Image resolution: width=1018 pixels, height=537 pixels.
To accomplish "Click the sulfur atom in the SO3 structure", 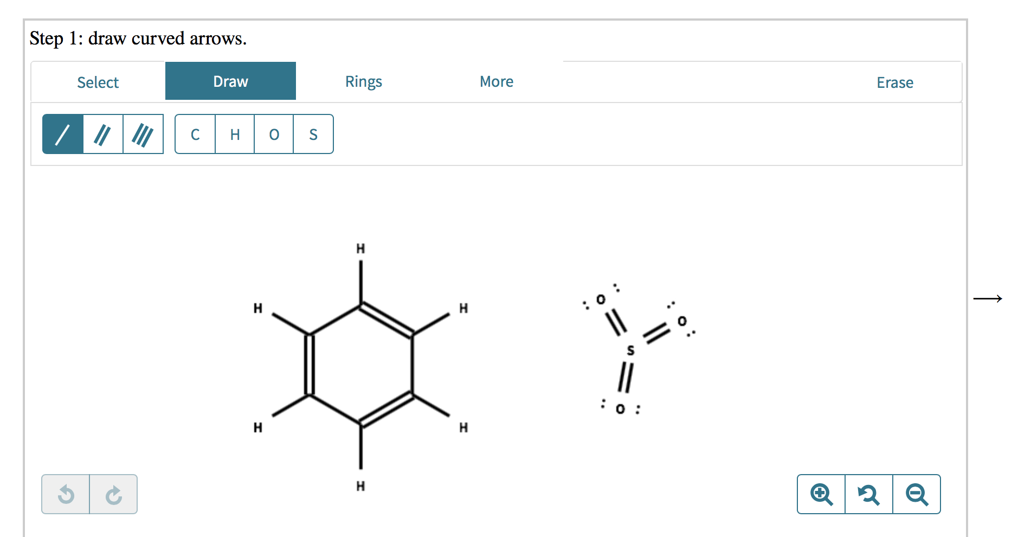I will 630,350.
